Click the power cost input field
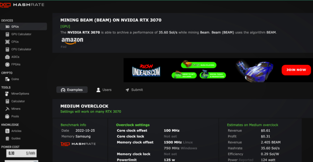This screenshot has width=313, height=162. point(21,153)
